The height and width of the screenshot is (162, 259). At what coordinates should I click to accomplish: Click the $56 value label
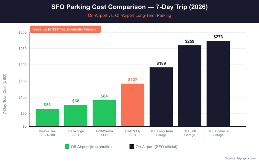pos(47,105)
